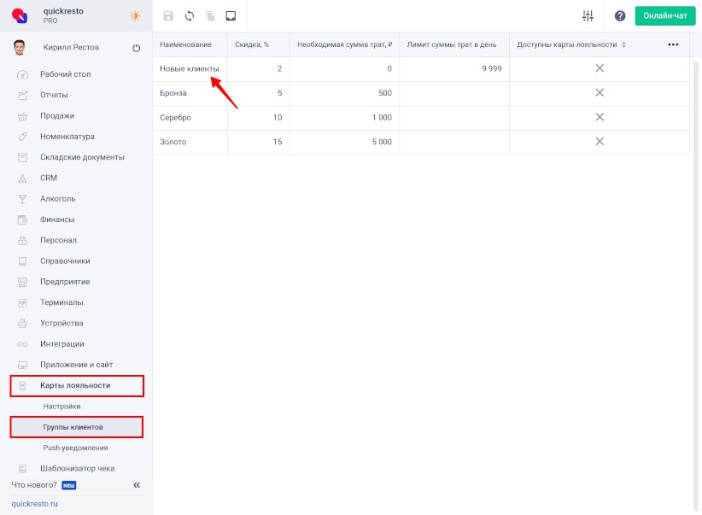Open the help question mark icon
This screenshot has width=702, height=515.
pos(620,16)
